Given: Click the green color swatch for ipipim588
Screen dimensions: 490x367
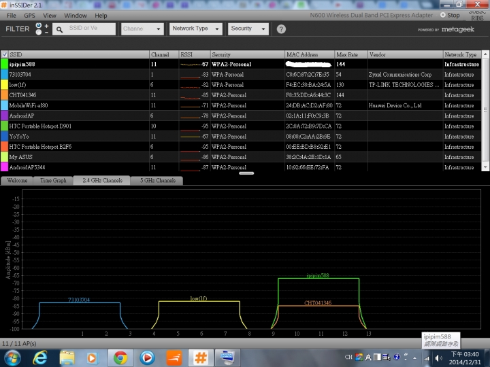Looking at the screenshot, I should (x=4, y=64).
